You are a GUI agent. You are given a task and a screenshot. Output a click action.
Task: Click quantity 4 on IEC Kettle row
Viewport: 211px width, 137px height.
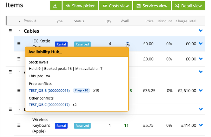pos(110,44)
